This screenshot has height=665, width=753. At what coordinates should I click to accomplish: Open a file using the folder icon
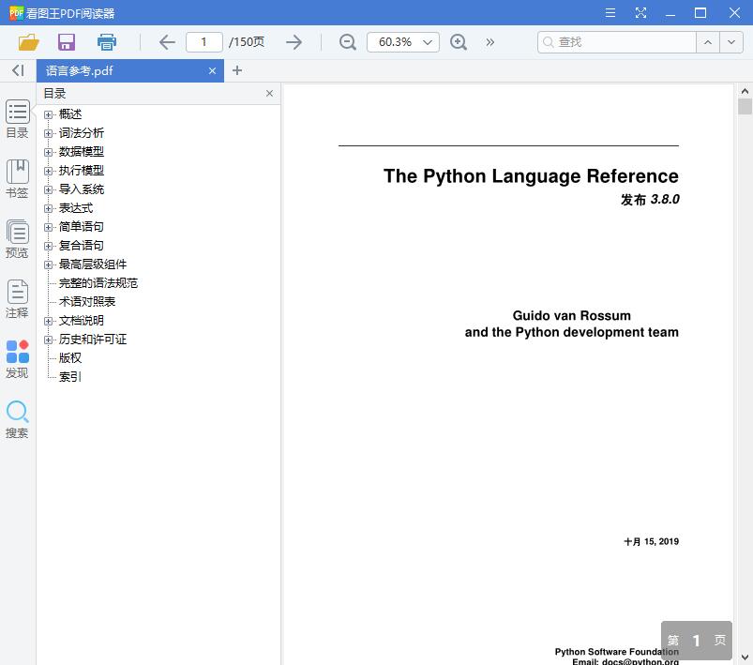27,41
